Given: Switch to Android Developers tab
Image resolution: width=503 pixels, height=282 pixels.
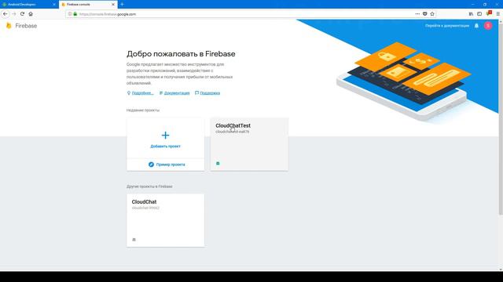Looking at the screenshot, I should point(29,5).
